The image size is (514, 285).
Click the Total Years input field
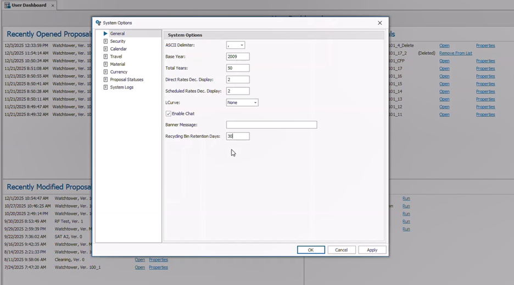[238, 68]
